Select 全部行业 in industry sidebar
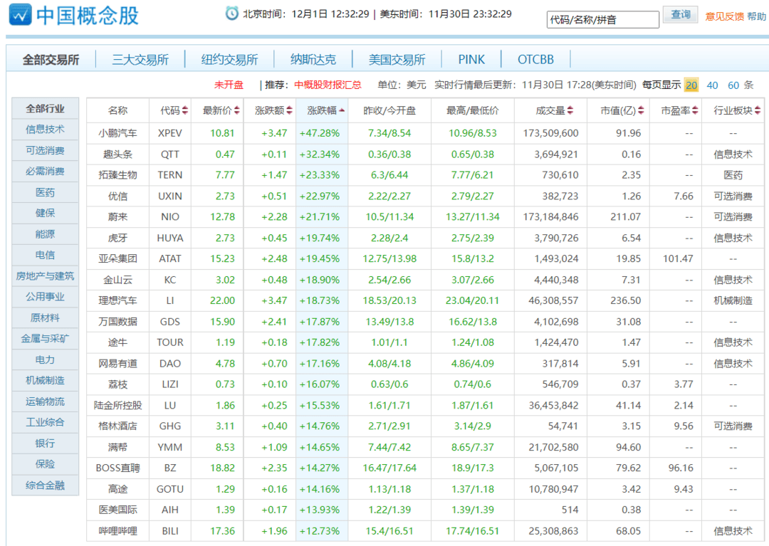Screen dimensions: 769x546 pos(45,108)
